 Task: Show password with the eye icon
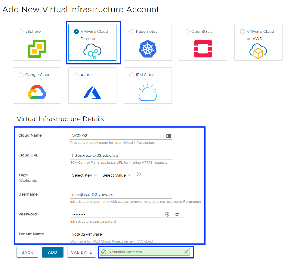point(177,214)
